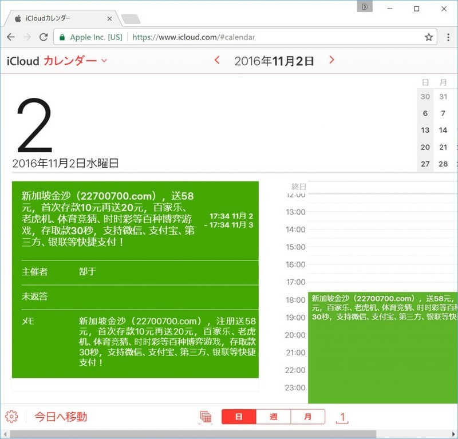458x439 pixels.
Task: Select day 20 in mini calendar
Action: [425, 147]
